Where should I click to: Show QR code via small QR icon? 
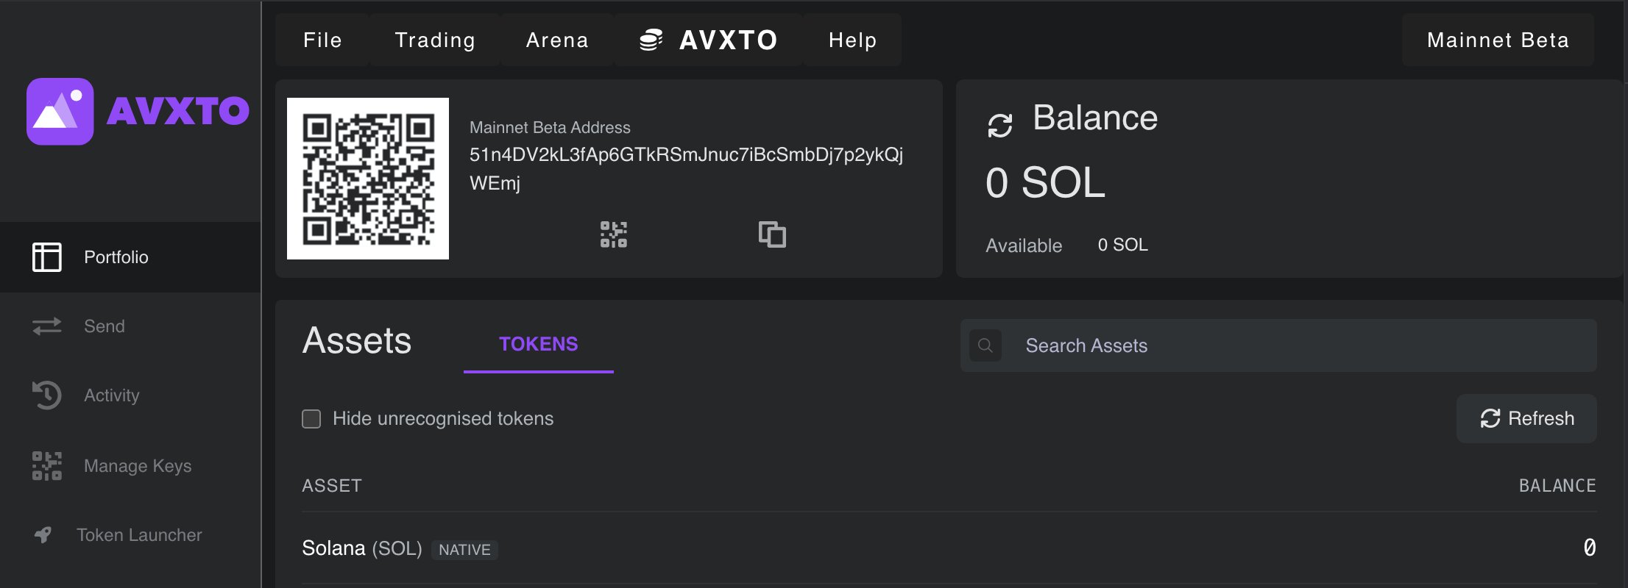(x=614, y=234)
